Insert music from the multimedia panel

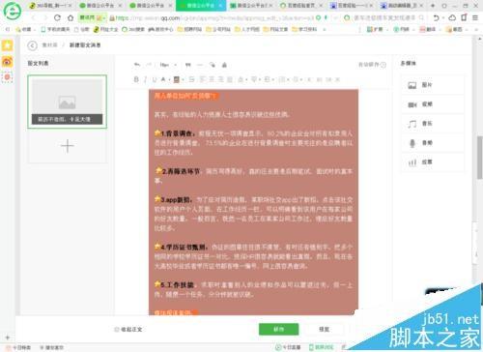(x=432, y=124)
